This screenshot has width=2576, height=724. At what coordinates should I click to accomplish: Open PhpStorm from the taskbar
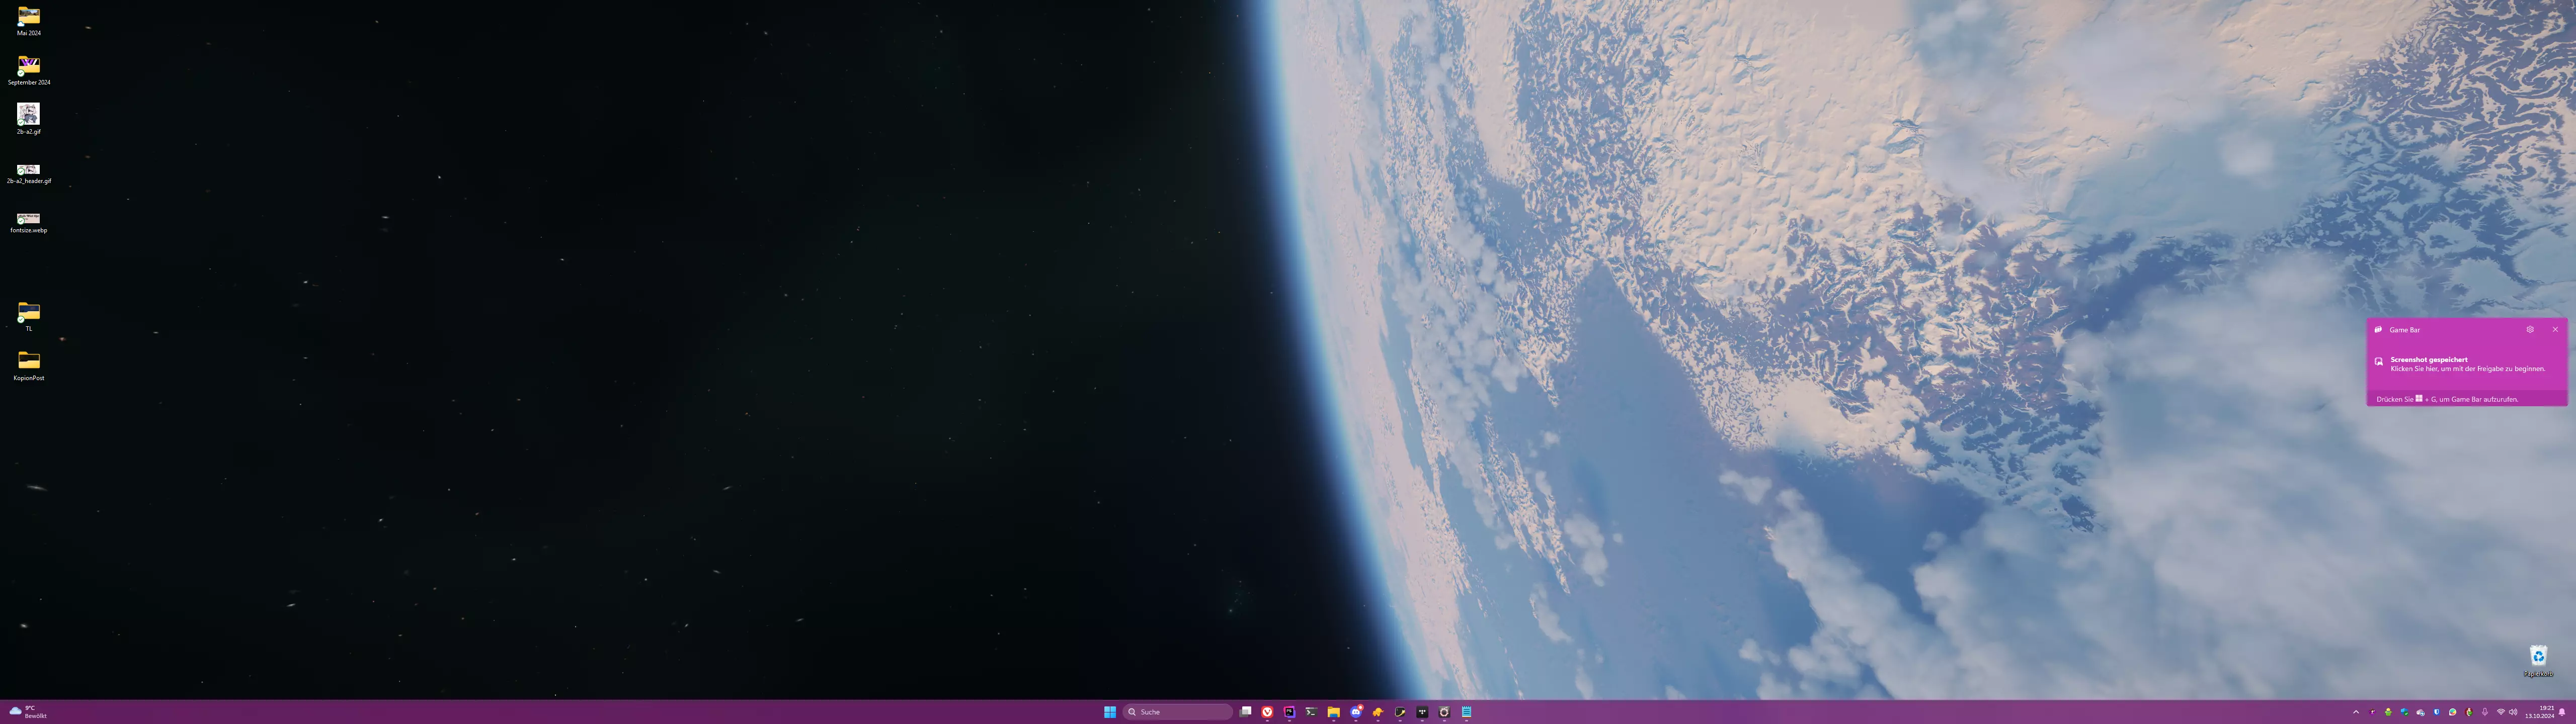coord(1289,712)
